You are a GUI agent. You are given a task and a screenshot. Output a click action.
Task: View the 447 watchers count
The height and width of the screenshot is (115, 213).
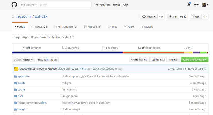[x=161, y=16]
